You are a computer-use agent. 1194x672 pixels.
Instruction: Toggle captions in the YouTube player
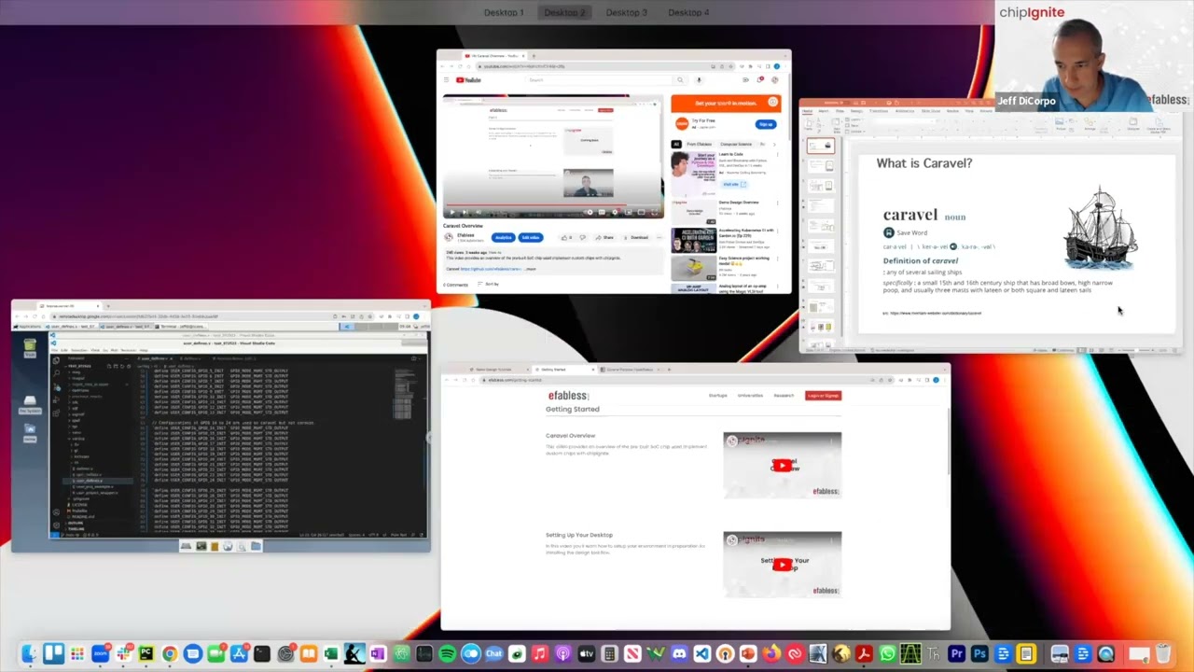point(603,213)
